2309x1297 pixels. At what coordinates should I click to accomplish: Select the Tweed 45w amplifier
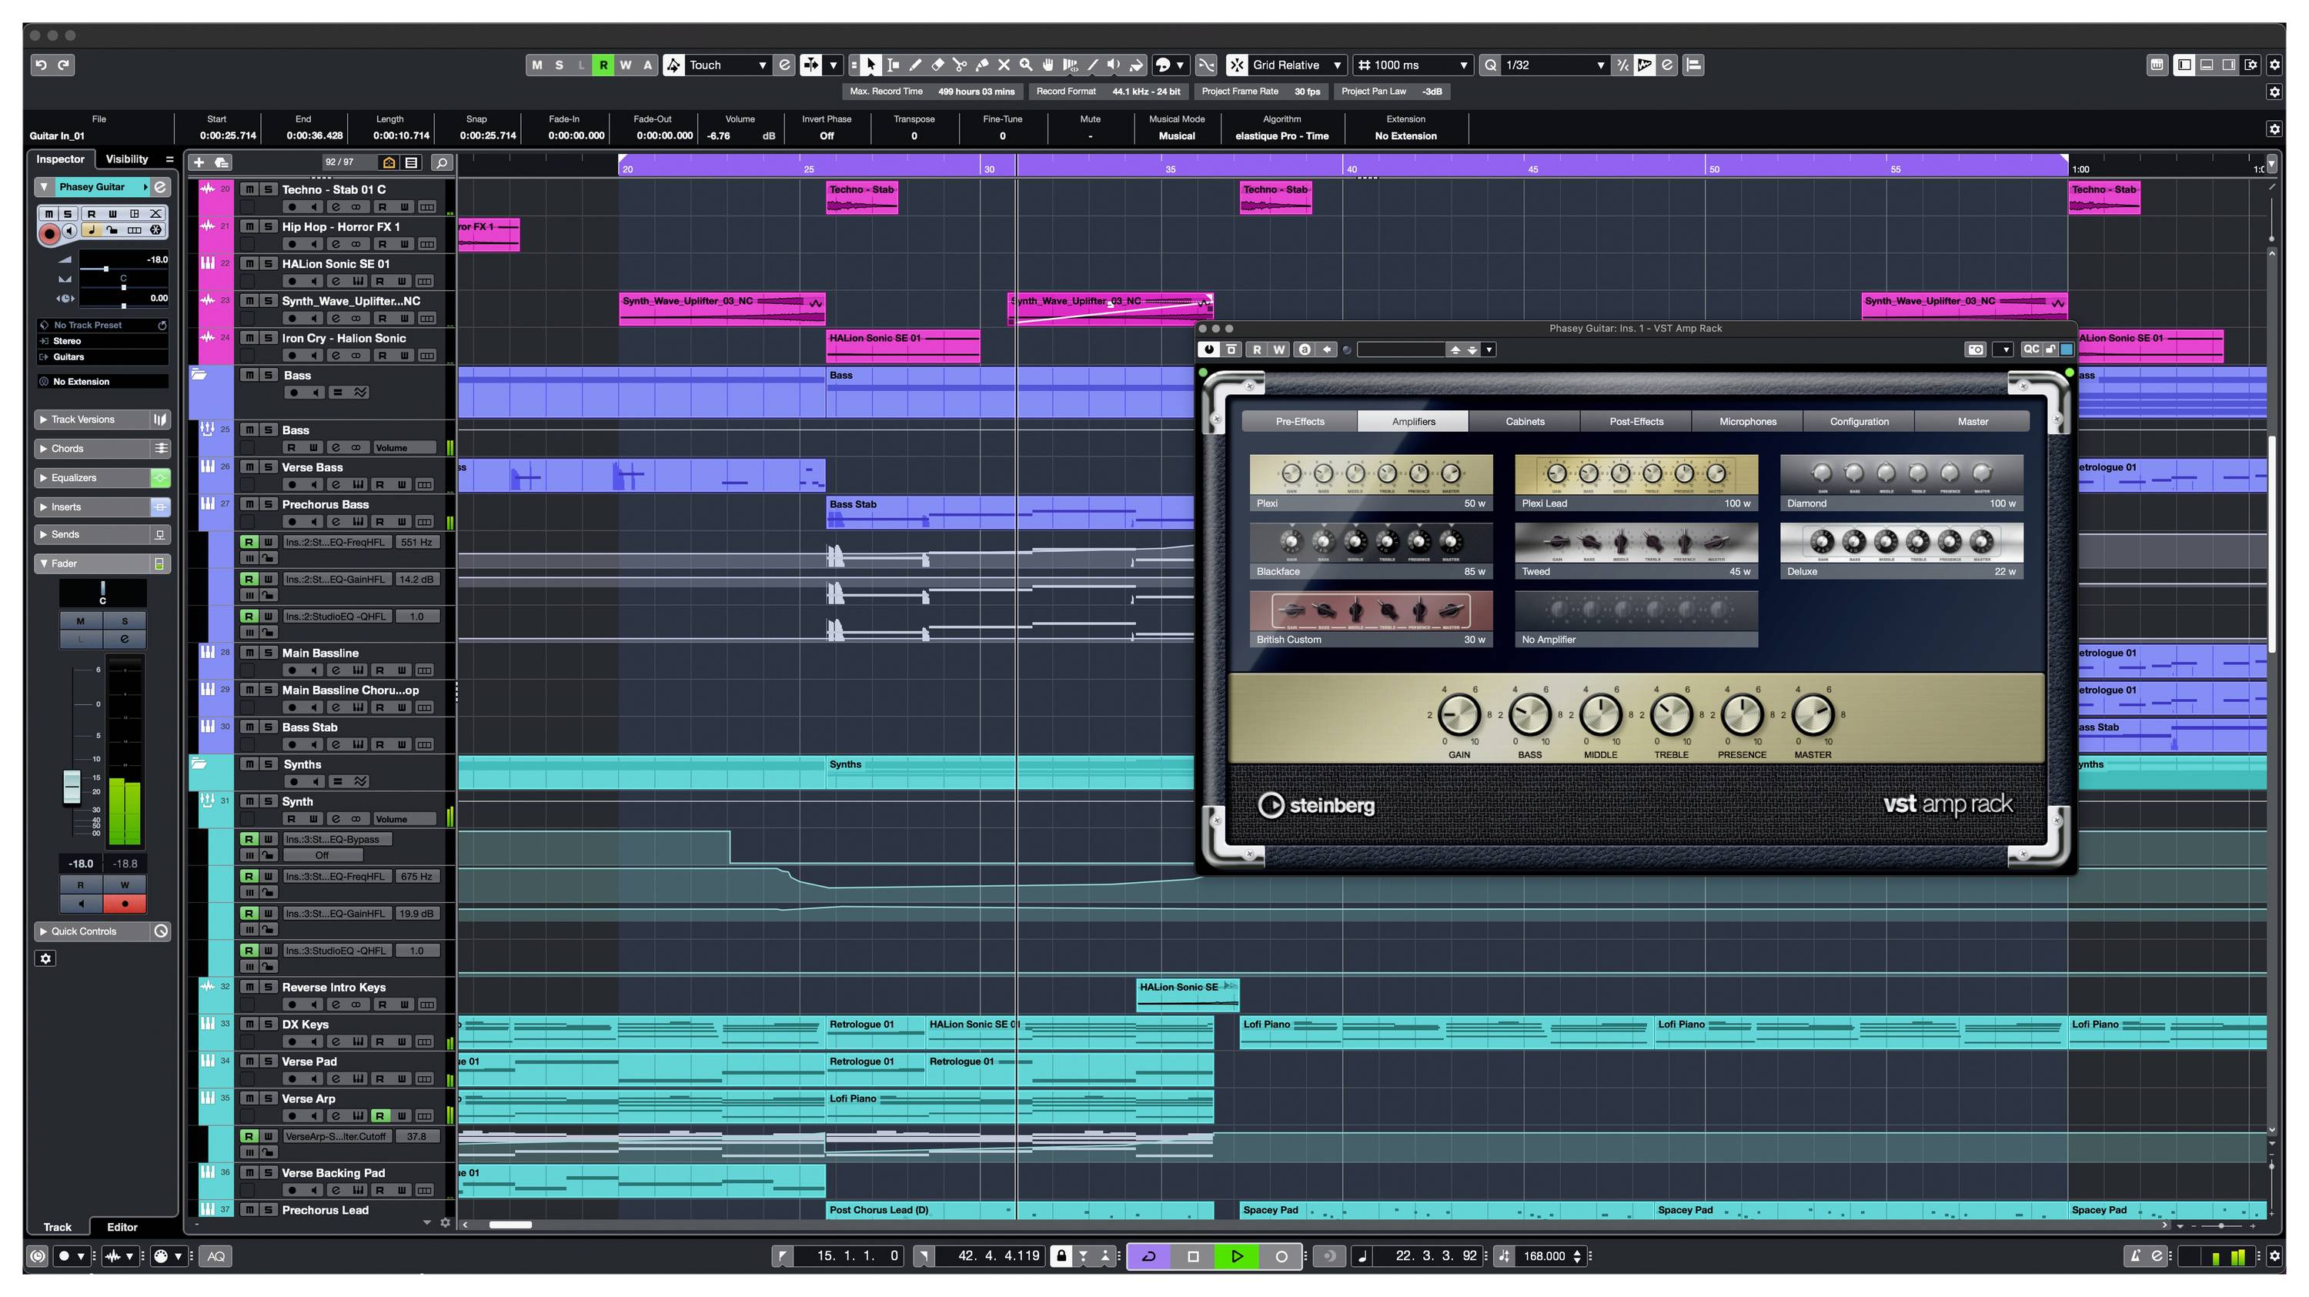point(1635,549)
